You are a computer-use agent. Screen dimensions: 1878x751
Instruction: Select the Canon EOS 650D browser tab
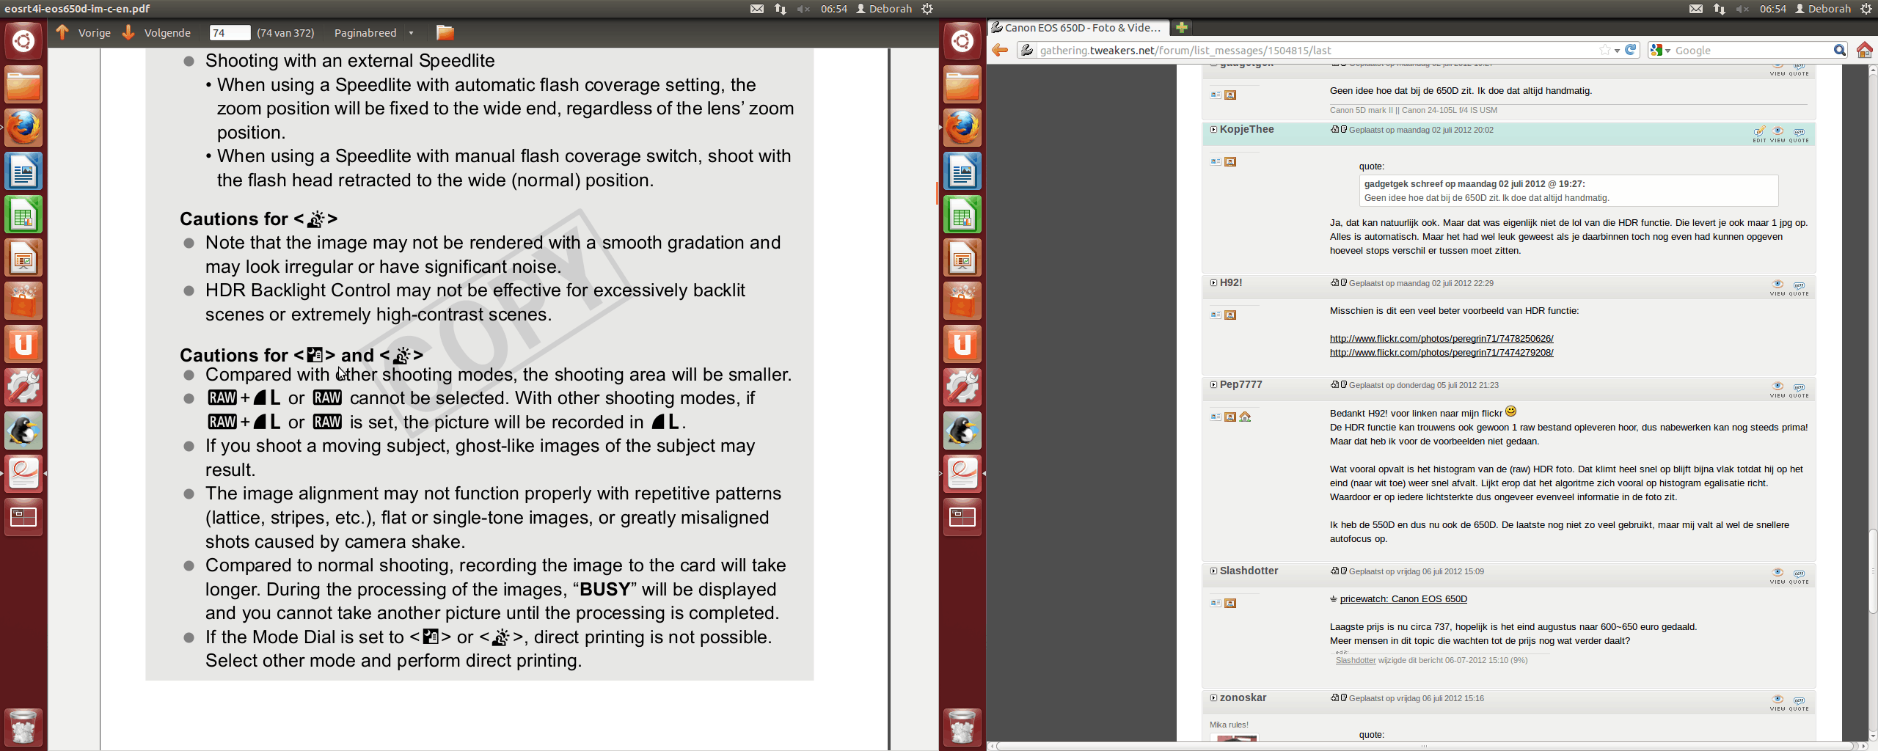click(1078, 28)
